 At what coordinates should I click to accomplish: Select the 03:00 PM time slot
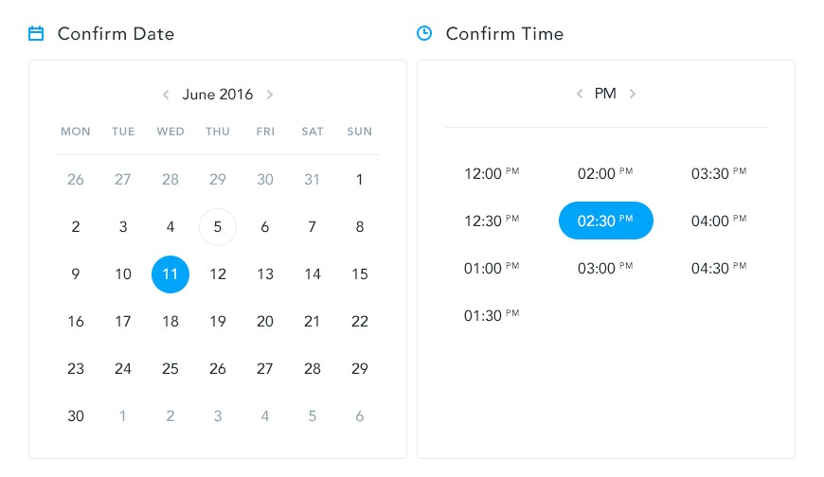(x=605, y=269)
